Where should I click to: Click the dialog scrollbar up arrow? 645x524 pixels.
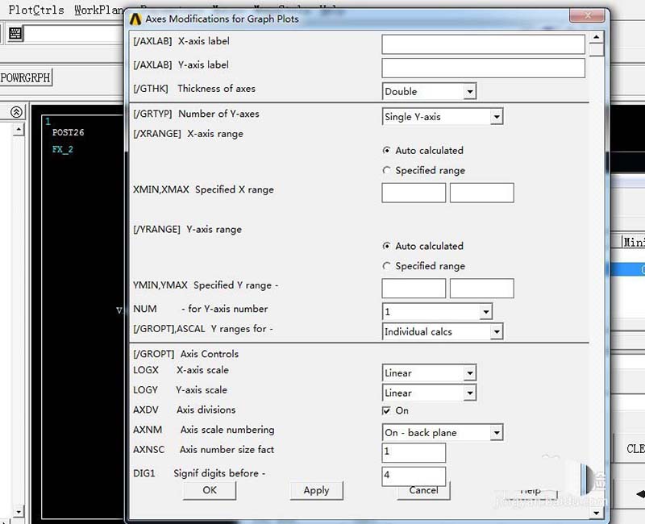(x=597, y=37)
